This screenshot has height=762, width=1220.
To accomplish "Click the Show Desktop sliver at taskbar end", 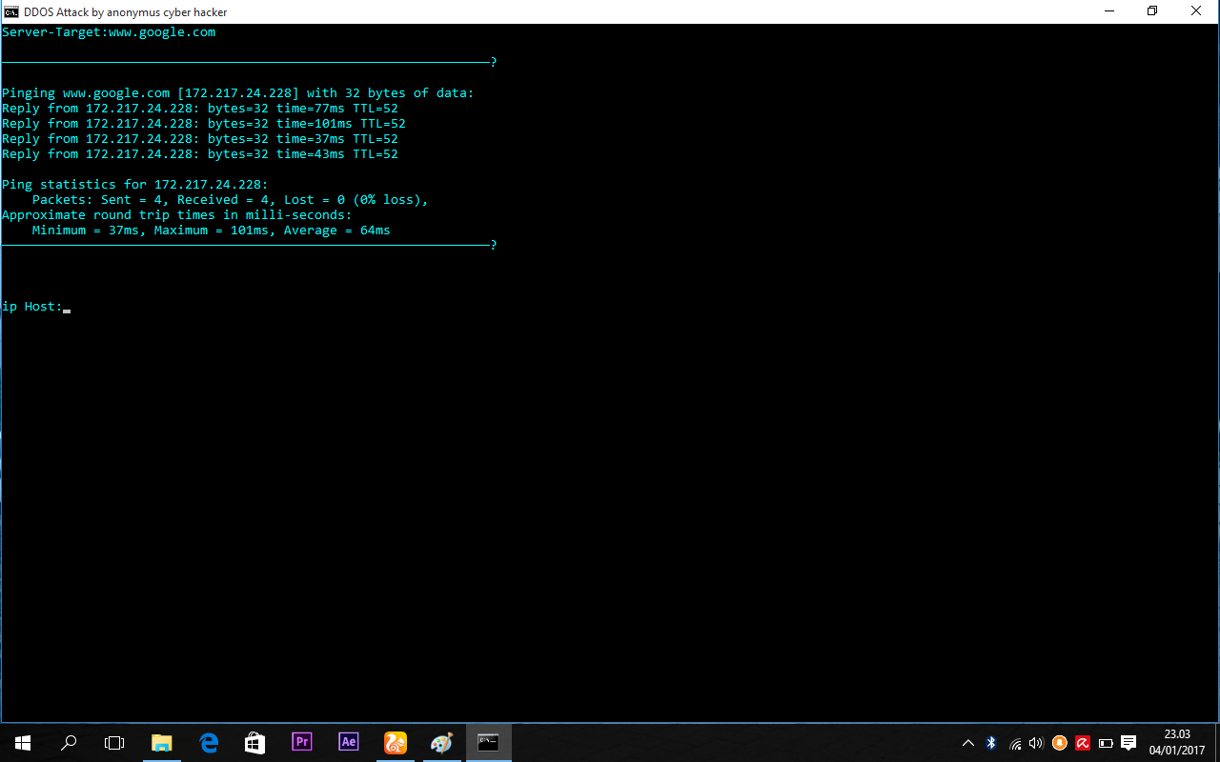I will [x=1217, y=743].
